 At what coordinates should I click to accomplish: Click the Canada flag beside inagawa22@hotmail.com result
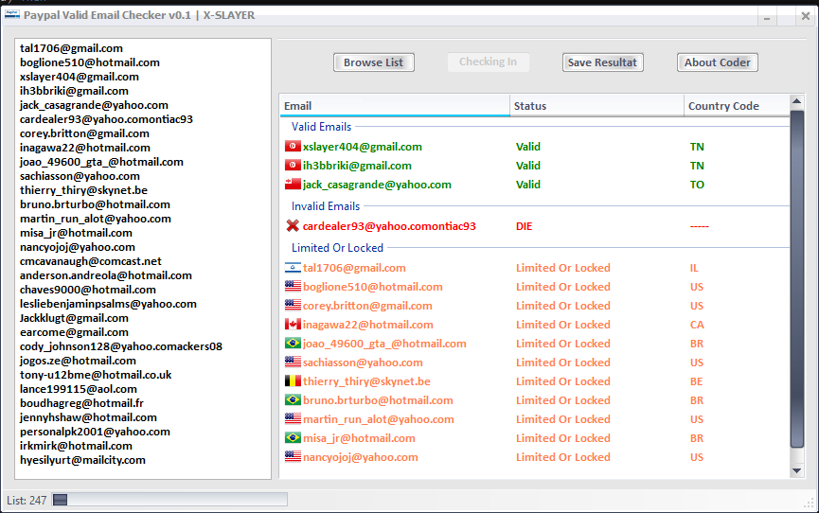pos(293,325)
